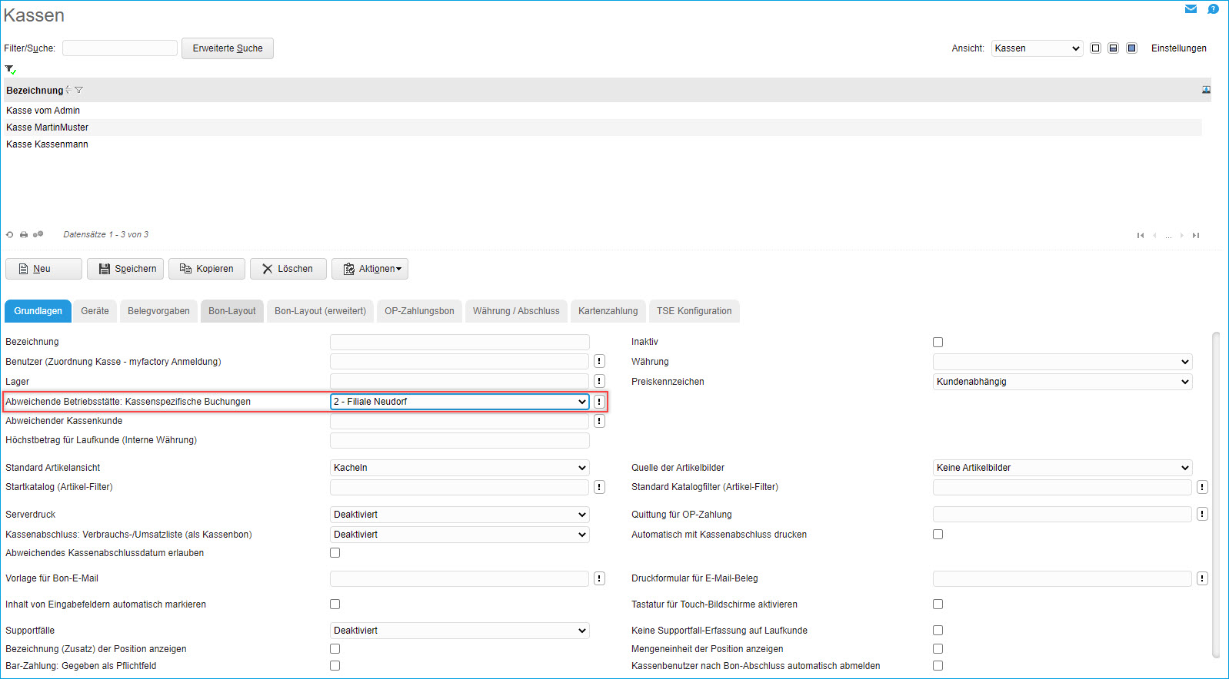Screen dimensions: 1229x679
Task: Sort by the Bezeichnung column arrows
Action: click(x=68, y=90)
